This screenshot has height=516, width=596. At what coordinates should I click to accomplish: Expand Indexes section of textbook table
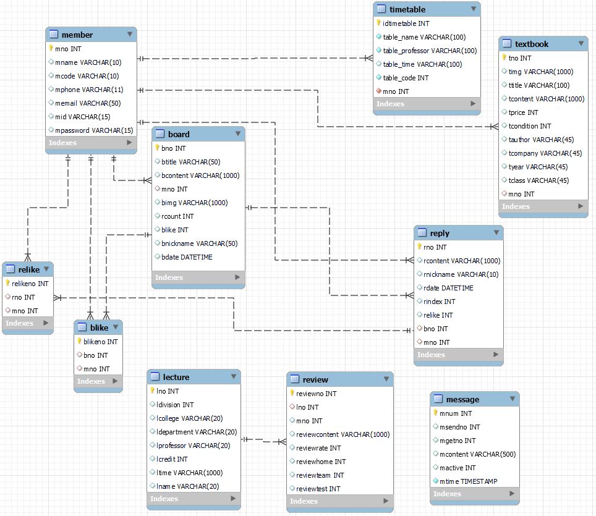tap(581, 206)
